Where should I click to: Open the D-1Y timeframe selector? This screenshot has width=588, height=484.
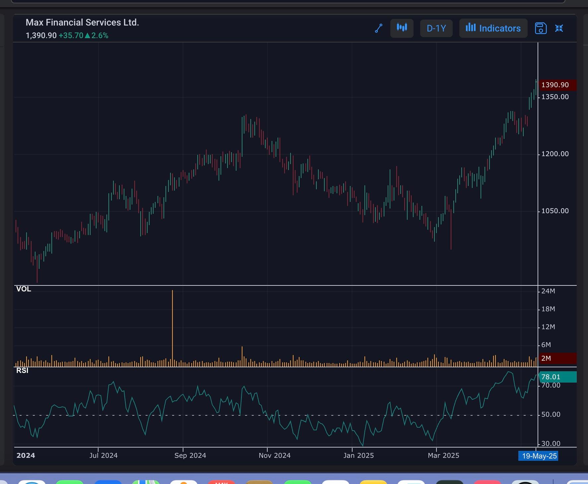(x=436, y=28)
